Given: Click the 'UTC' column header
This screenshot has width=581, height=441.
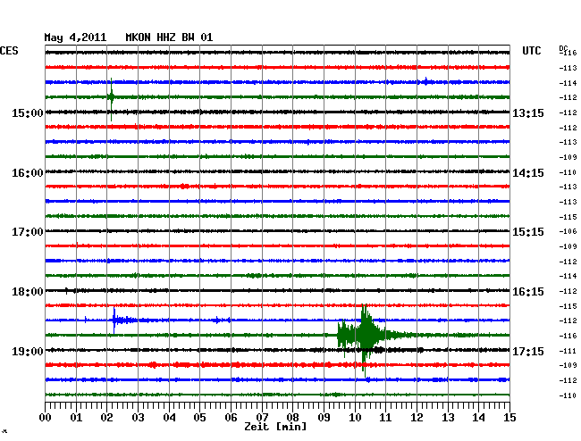Looking at the screenshot, I should pyautogui.click(x=531, y=51).
